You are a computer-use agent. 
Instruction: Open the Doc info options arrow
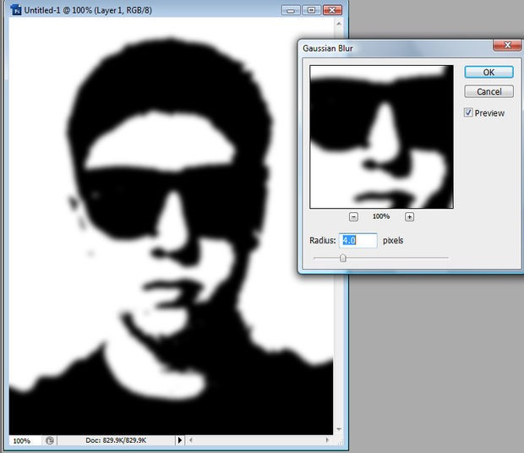coord(180,440)
